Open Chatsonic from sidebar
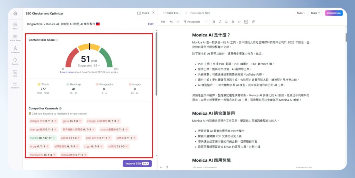The width and height of the screenshot is (355, 178). coord(15,85)
